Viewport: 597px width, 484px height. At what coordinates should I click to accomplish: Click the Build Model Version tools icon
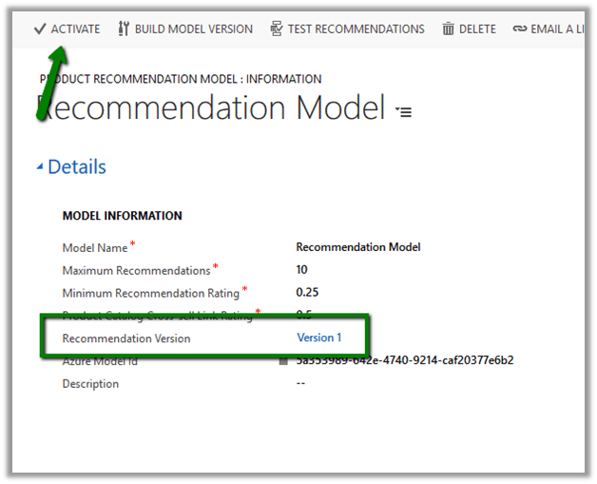tap(124, 29)
